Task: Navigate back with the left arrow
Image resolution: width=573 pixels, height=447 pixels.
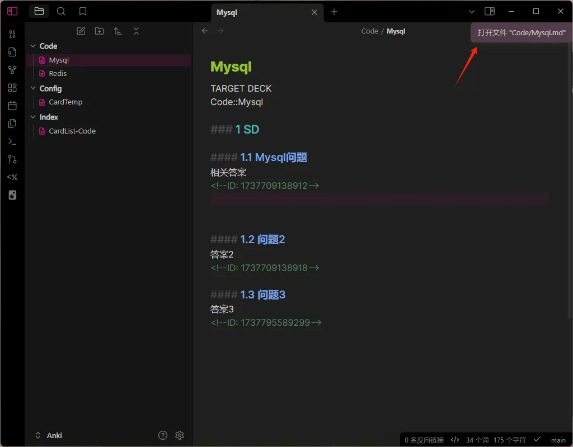Action: [x=205, y=31]
